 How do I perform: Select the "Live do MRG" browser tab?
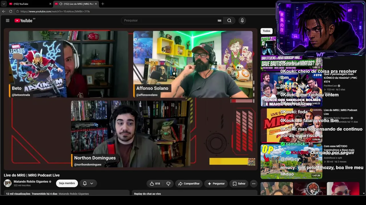click(x=76, y=4)
